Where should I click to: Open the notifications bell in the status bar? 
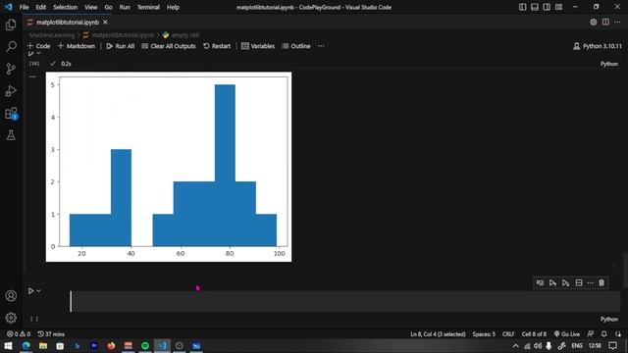604,333
